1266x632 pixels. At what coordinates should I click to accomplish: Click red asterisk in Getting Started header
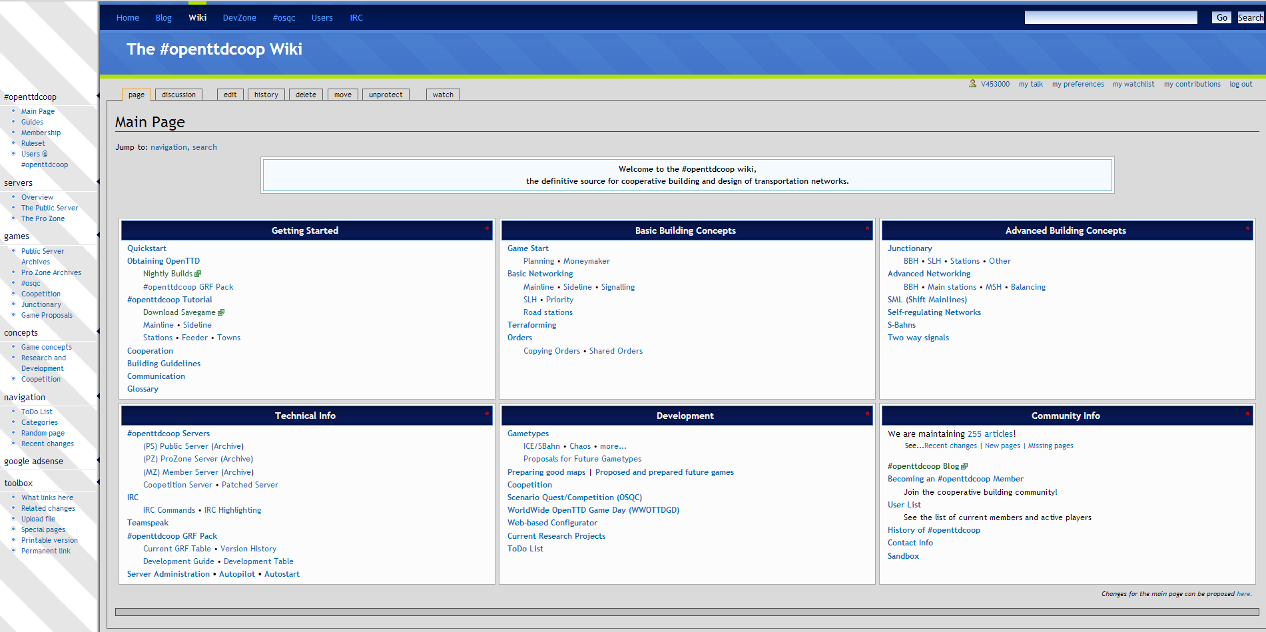pos(487,228)
